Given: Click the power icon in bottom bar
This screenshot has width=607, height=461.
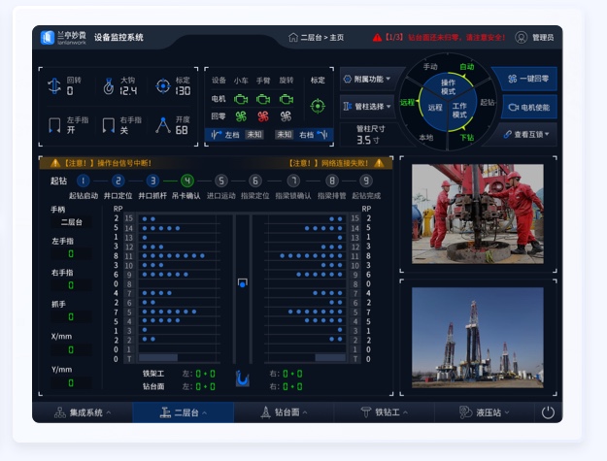Looking at the screenshot, I should [x=549, y=412].
